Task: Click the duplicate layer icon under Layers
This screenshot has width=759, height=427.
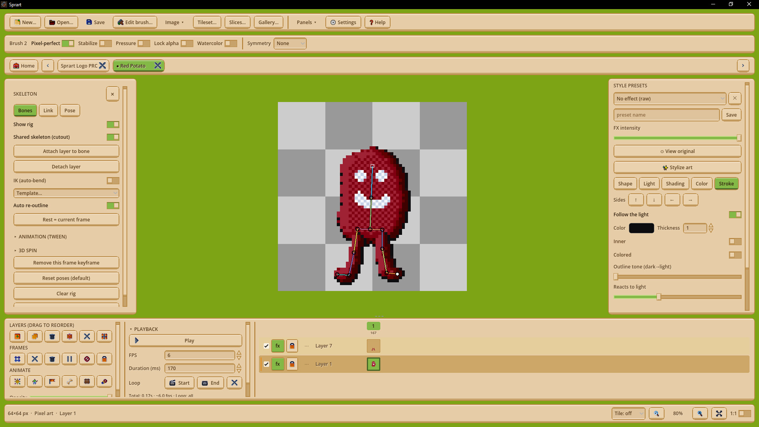Action: pyautogui.click(x=35, y=336)
